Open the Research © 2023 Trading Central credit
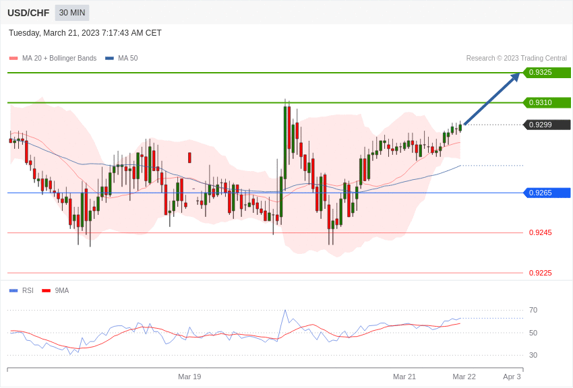Screen dimensions: 573x388 pyautogui.click(x=516, y=58)
